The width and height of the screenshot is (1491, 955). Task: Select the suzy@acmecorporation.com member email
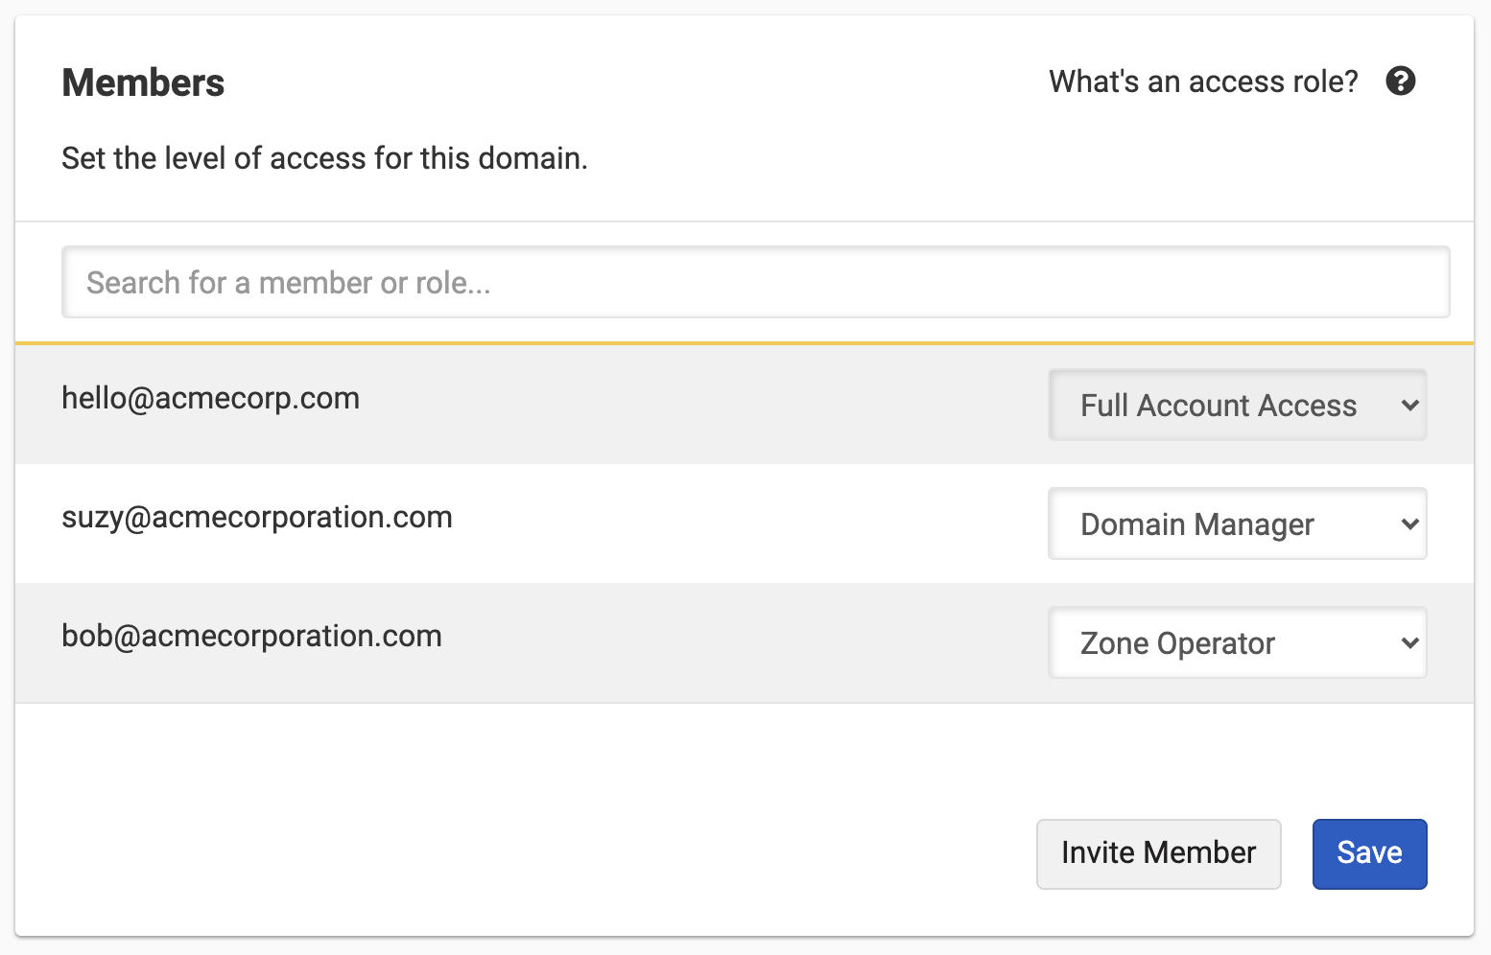[257, 517]
